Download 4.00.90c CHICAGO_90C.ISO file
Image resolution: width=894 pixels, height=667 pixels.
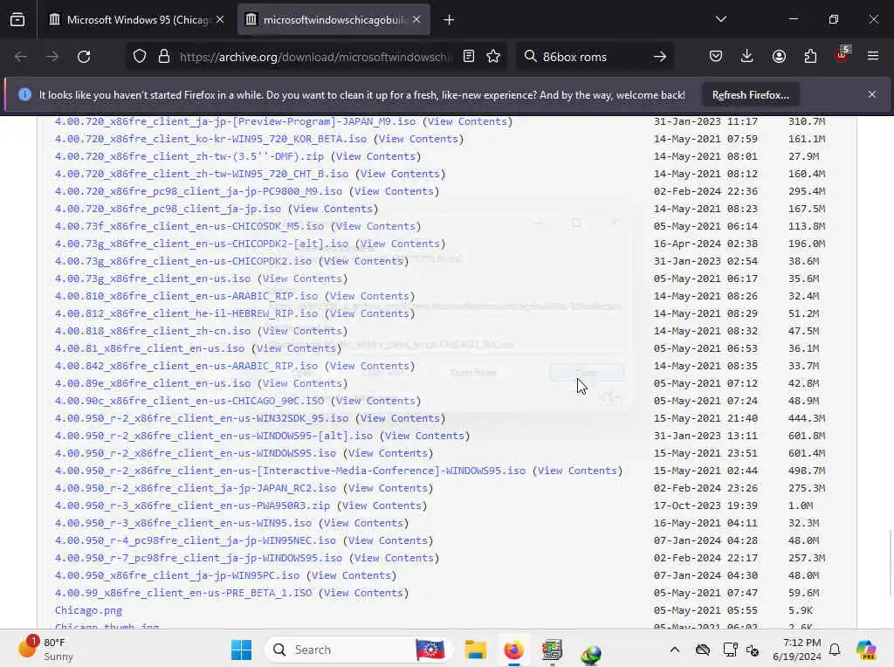coord(189,401)
